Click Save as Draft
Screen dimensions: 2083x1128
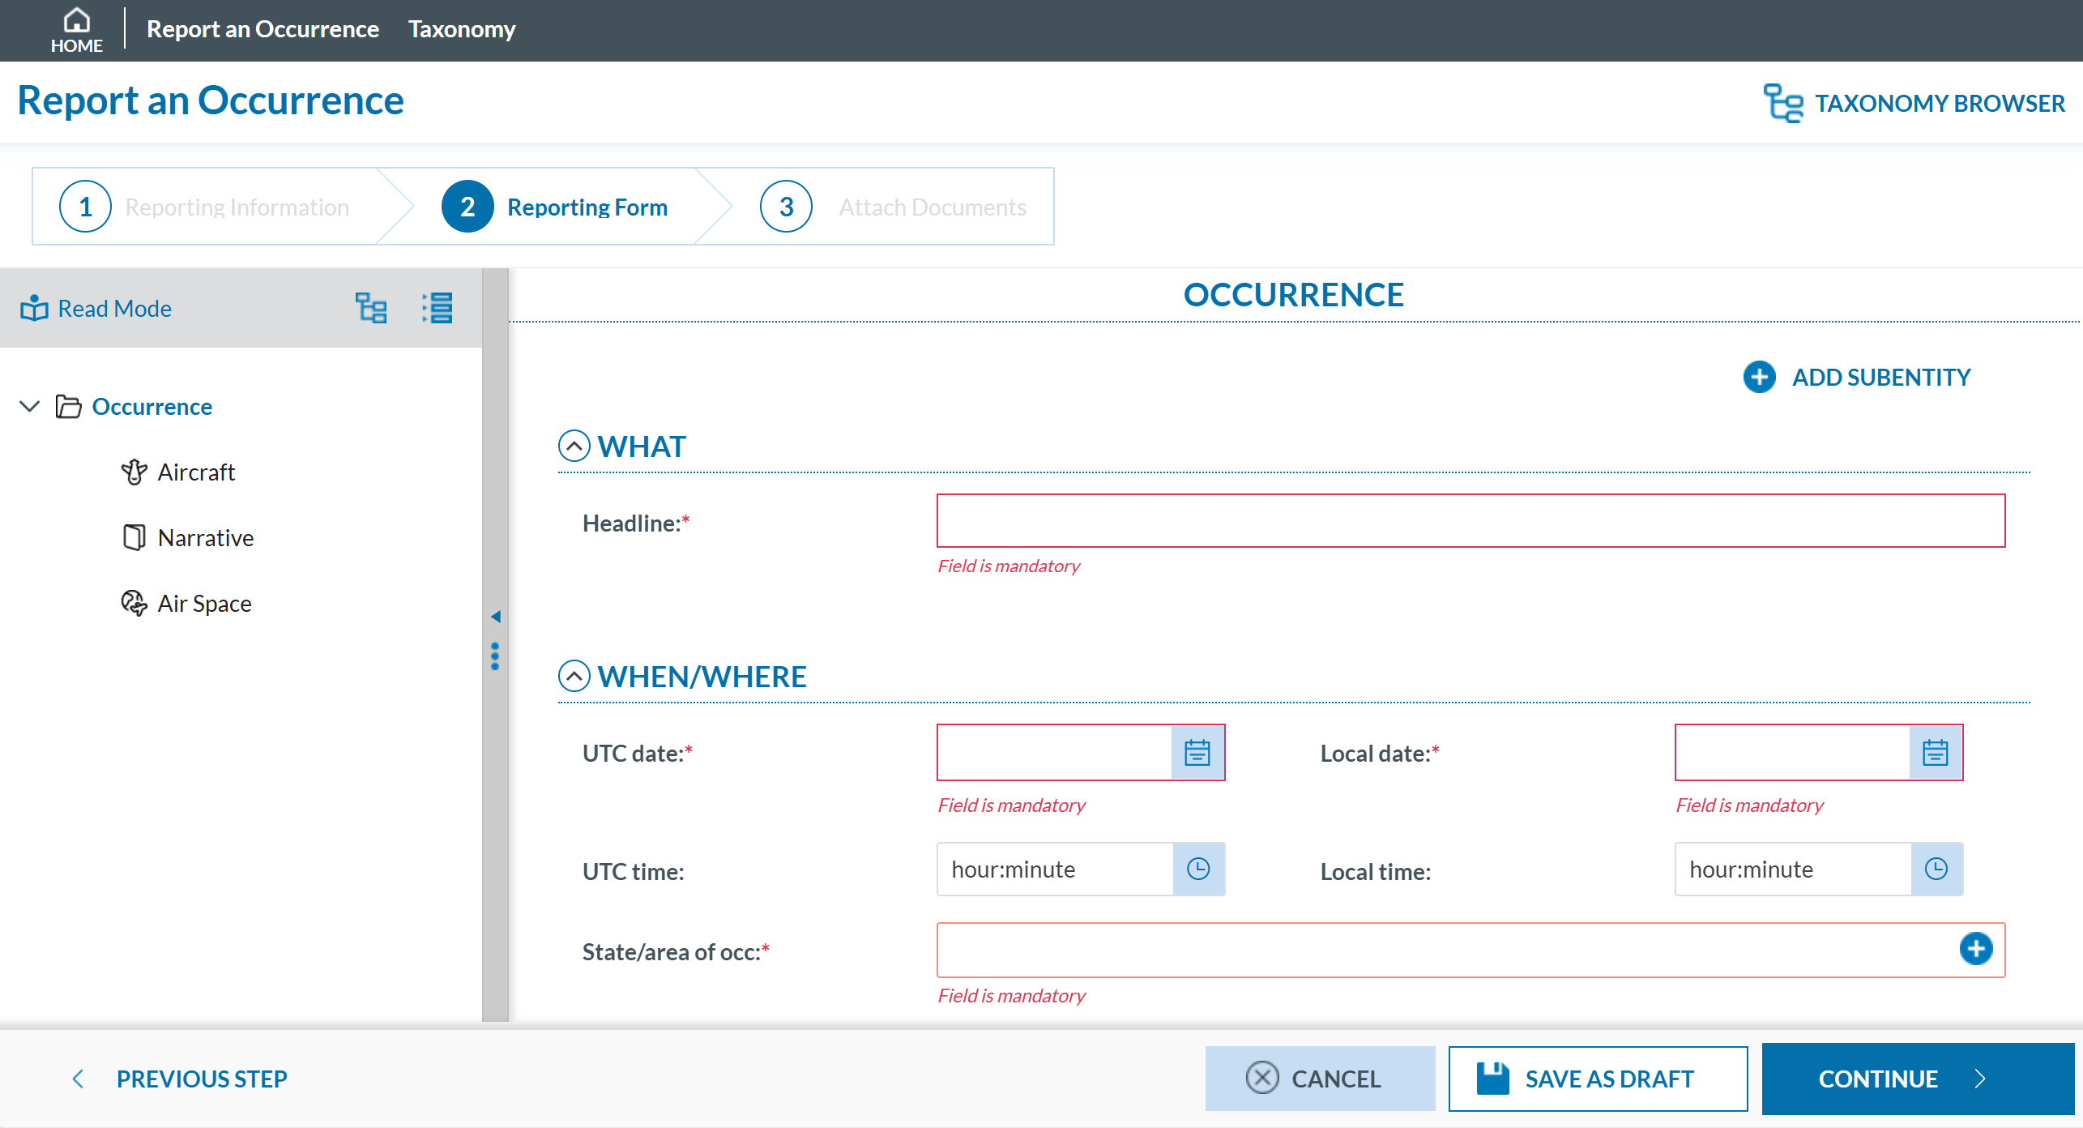[x=1597, y=1079]
